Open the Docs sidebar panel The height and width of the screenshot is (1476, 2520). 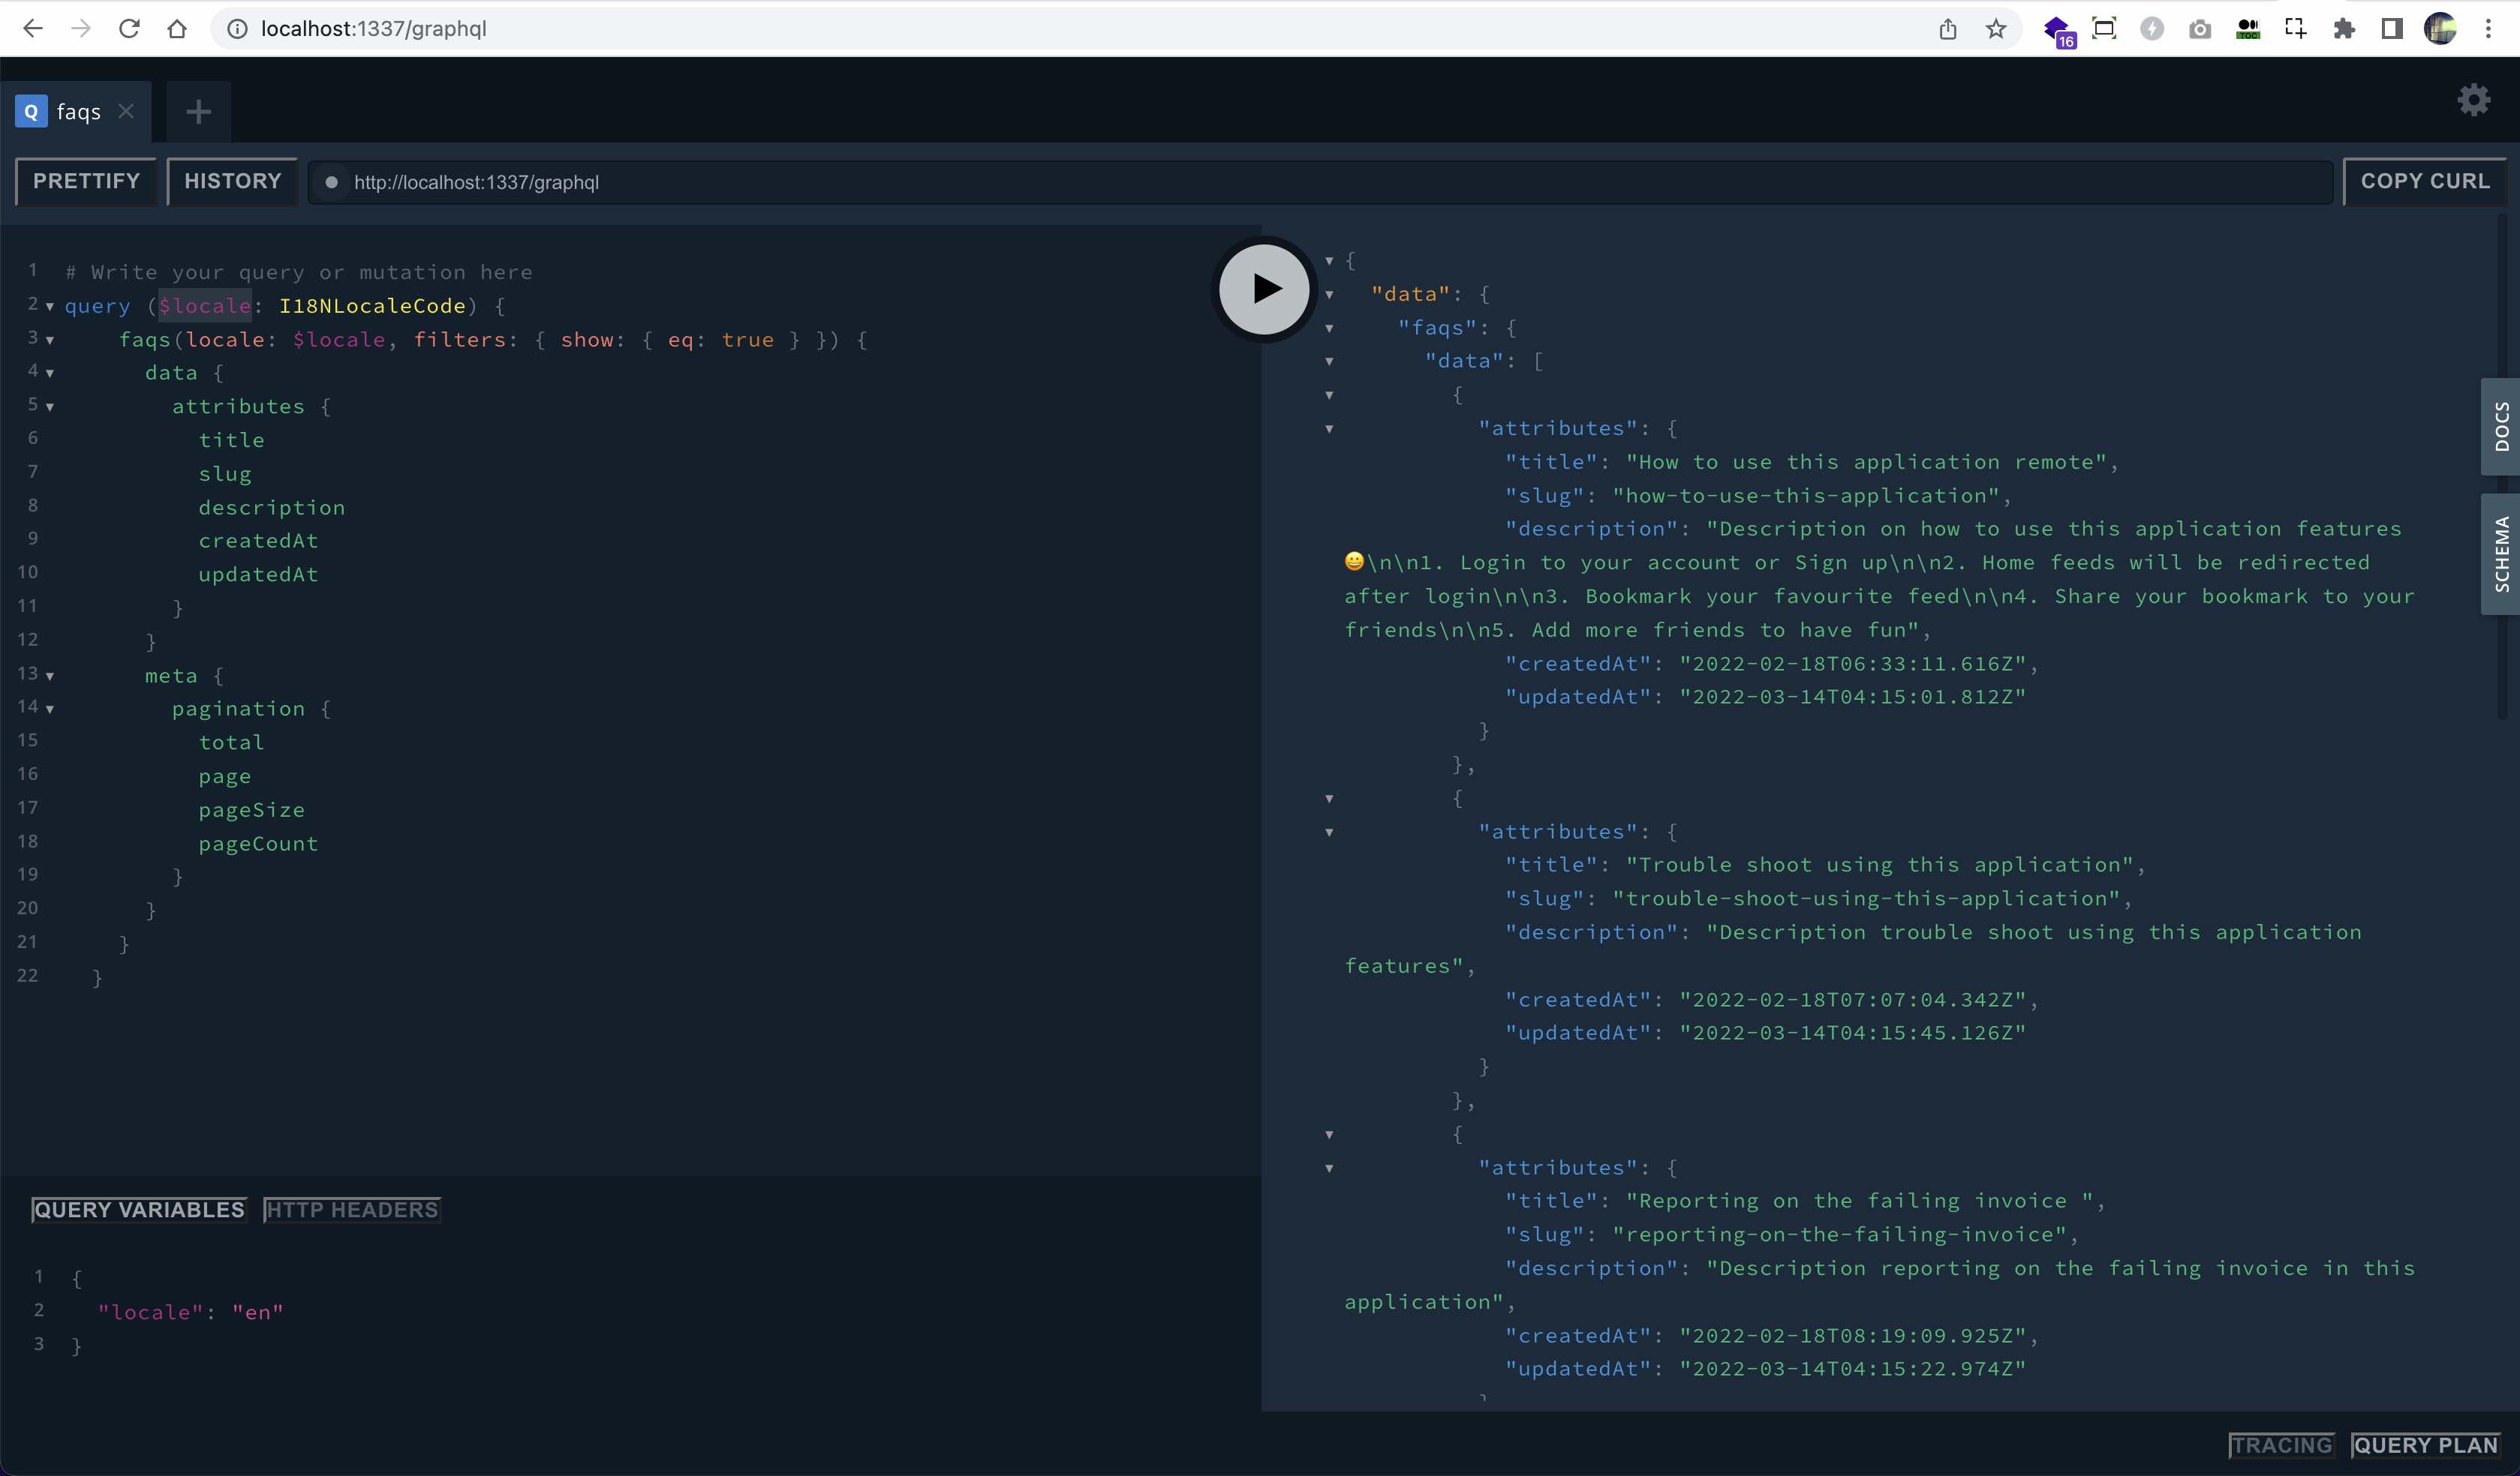2501,426
